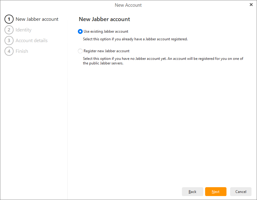Go to the 'Account details' step label
The image size is (257, 200).
coord(31,41)
